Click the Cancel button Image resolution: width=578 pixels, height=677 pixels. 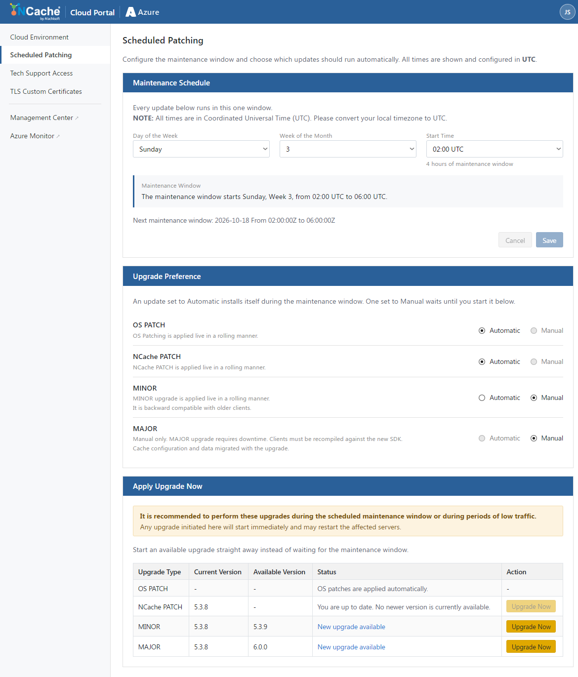[515, 240]
